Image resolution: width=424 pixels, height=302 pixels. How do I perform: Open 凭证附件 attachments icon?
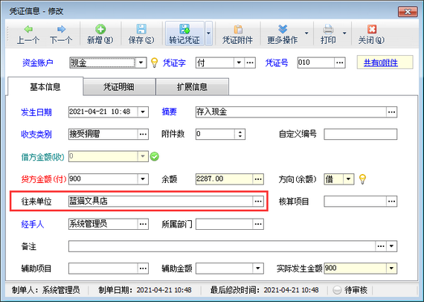[238, 29]
